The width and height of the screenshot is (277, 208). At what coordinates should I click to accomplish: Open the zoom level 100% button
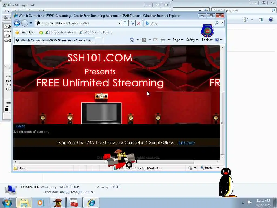pos(207,168)
